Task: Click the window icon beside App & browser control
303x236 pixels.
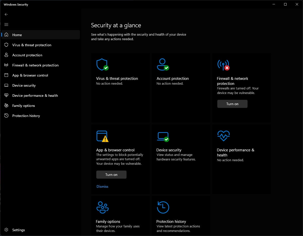Action: pyautogui.click(x=6, y=75)
